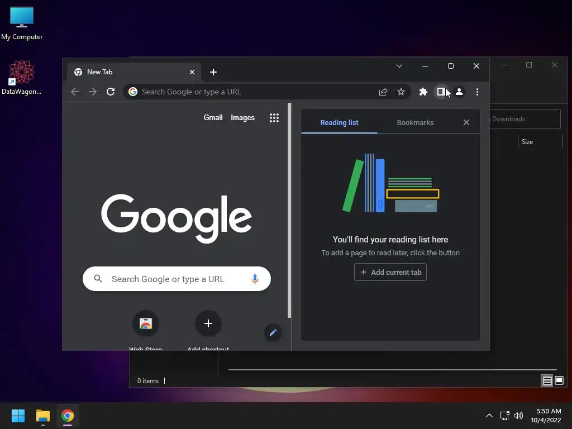Toggle the Chrome side panel button
The image size is (572, 429).
click(x=441, y=92)
